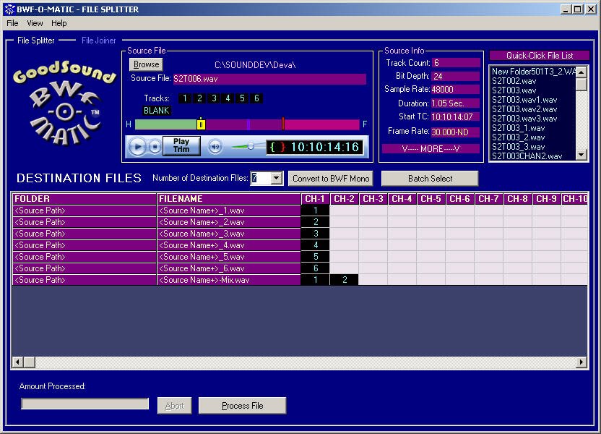The height and width of the screenshot is (434, 601).
Task: Select S2T003_1.wav in the file list
Action: click(518, 128)
